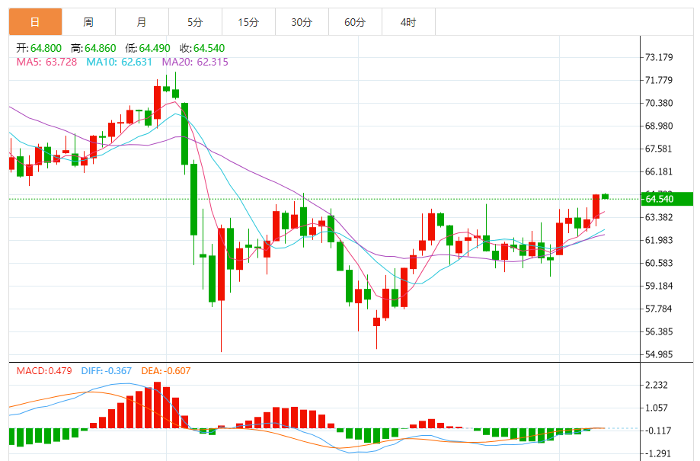The width and height of the screenshot is (700, 461).
Task: Click the 70.380 price axis label
Action: click(659, 103)
